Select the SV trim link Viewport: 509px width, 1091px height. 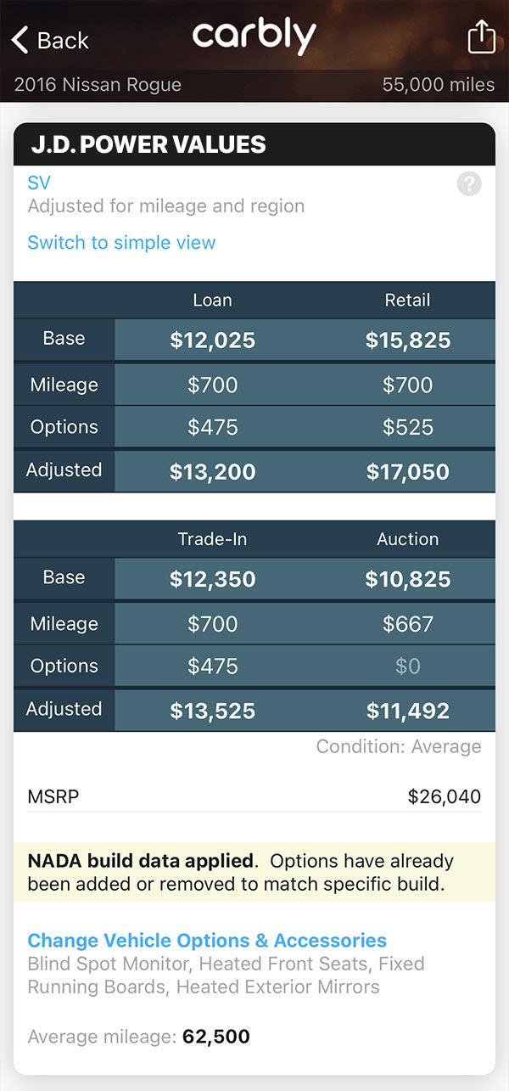pos(38,183)
